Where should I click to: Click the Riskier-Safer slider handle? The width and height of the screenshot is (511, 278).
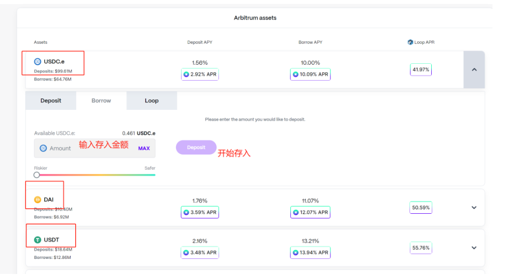point(37,175)
